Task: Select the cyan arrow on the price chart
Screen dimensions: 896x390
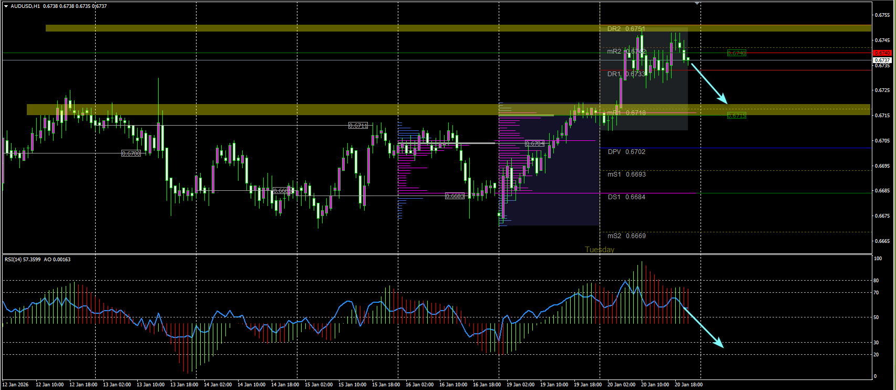Action: click(709, 83)
